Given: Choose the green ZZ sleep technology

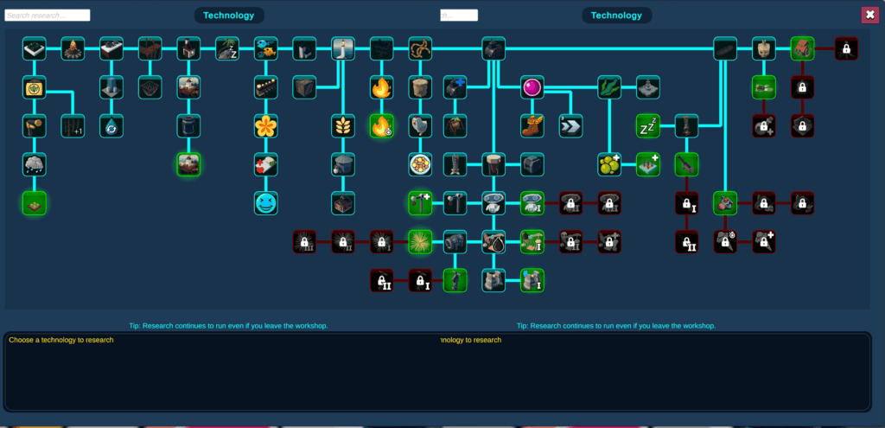Looking at the screenshot, I should (648, 126).
